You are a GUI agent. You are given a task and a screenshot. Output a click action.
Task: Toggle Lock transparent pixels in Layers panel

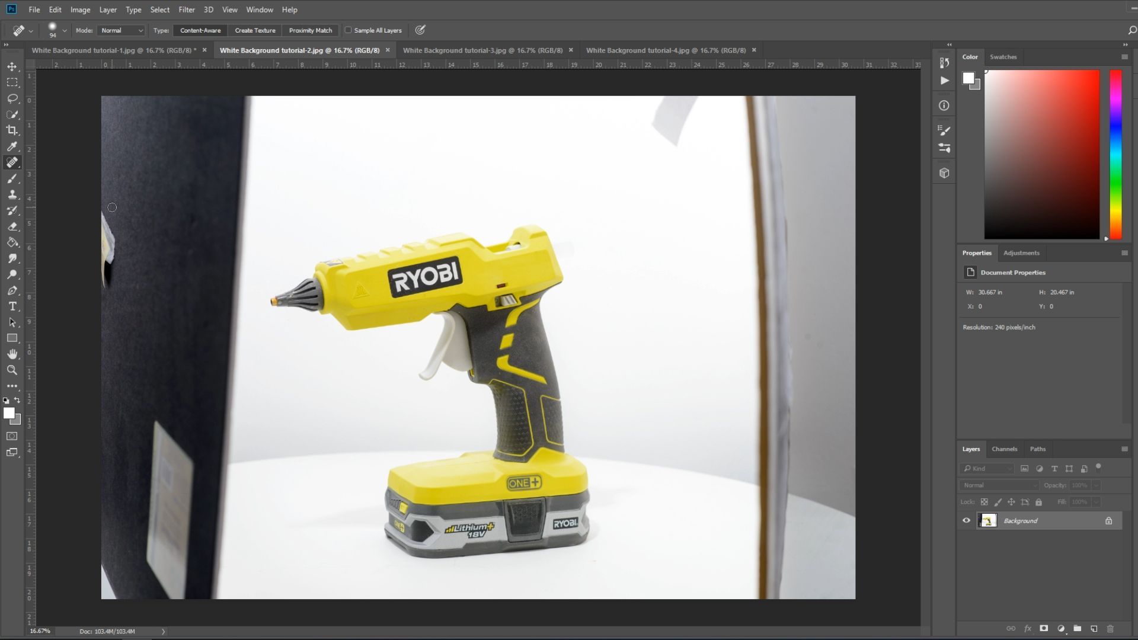[x=984, y=502]
